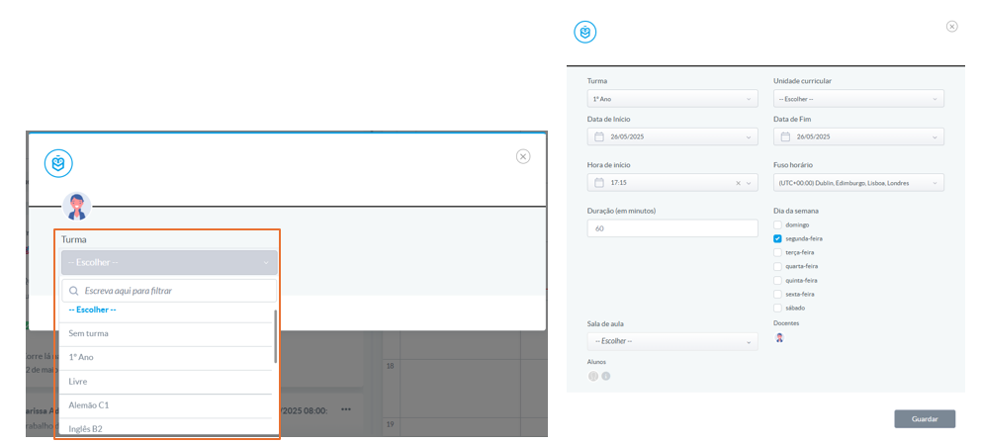The height and width of the screenshot is (445, 981).
Task: Select 'Inglês B2' from the Turma list
Action: point(166,429)
